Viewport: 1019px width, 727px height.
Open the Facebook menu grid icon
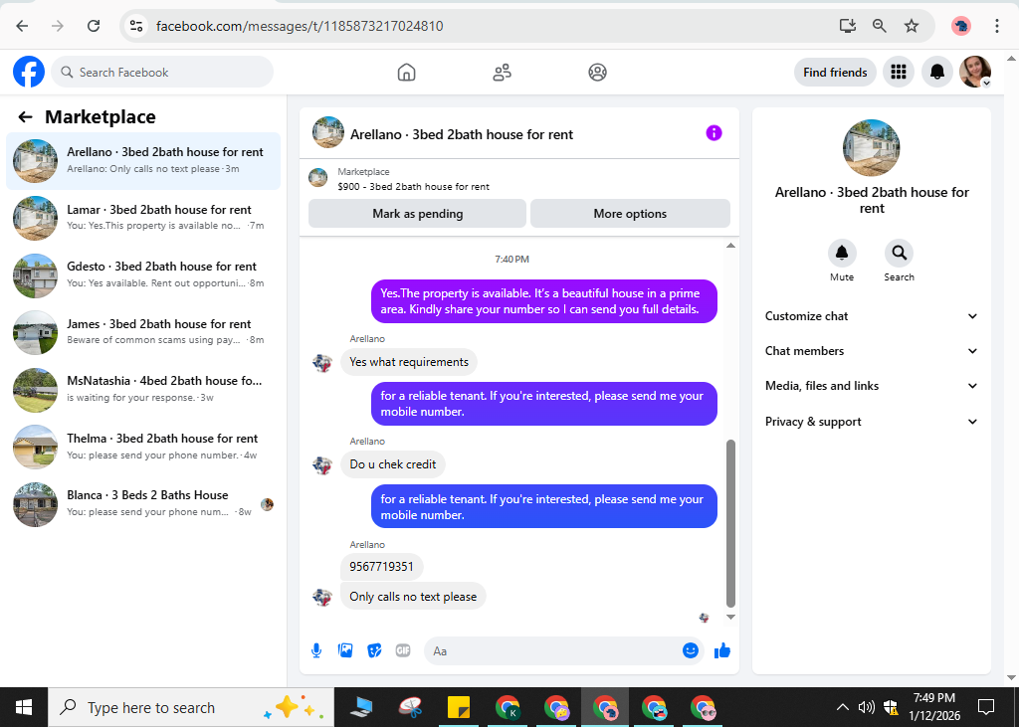tap(899, 73)
